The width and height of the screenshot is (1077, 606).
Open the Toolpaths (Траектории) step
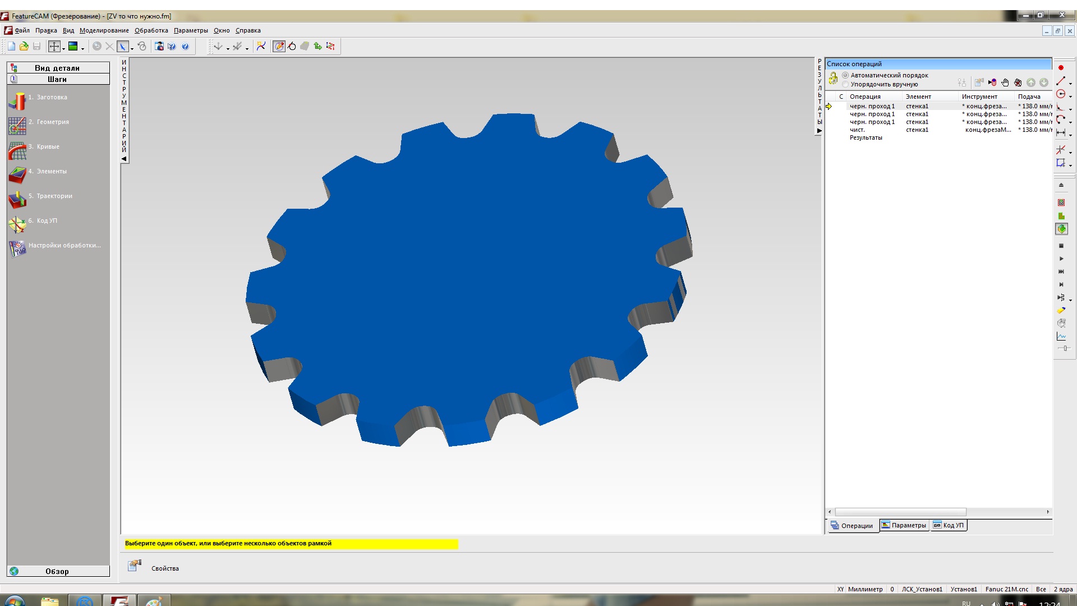(x=17, y=200)
